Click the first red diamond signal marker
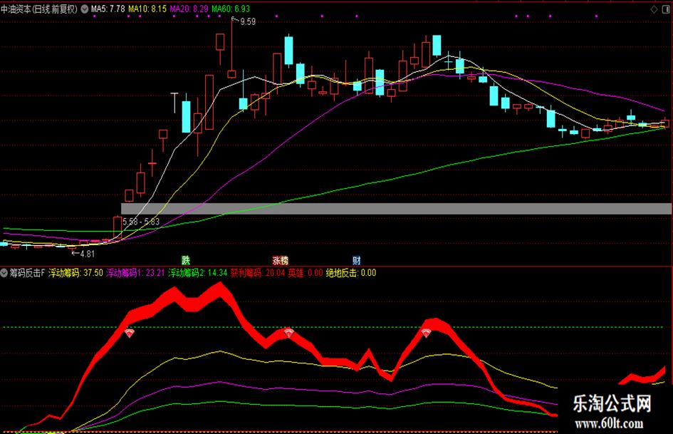Viewport: 673px width, 434px height. click(x=129, y=333)
